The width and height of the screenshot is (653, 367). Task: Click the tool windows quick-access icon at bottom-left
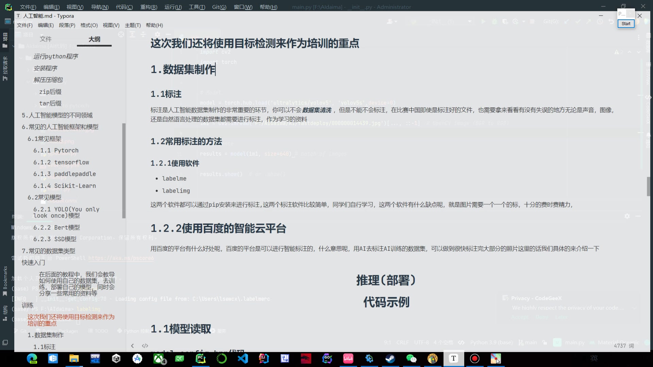coord(5,343)
